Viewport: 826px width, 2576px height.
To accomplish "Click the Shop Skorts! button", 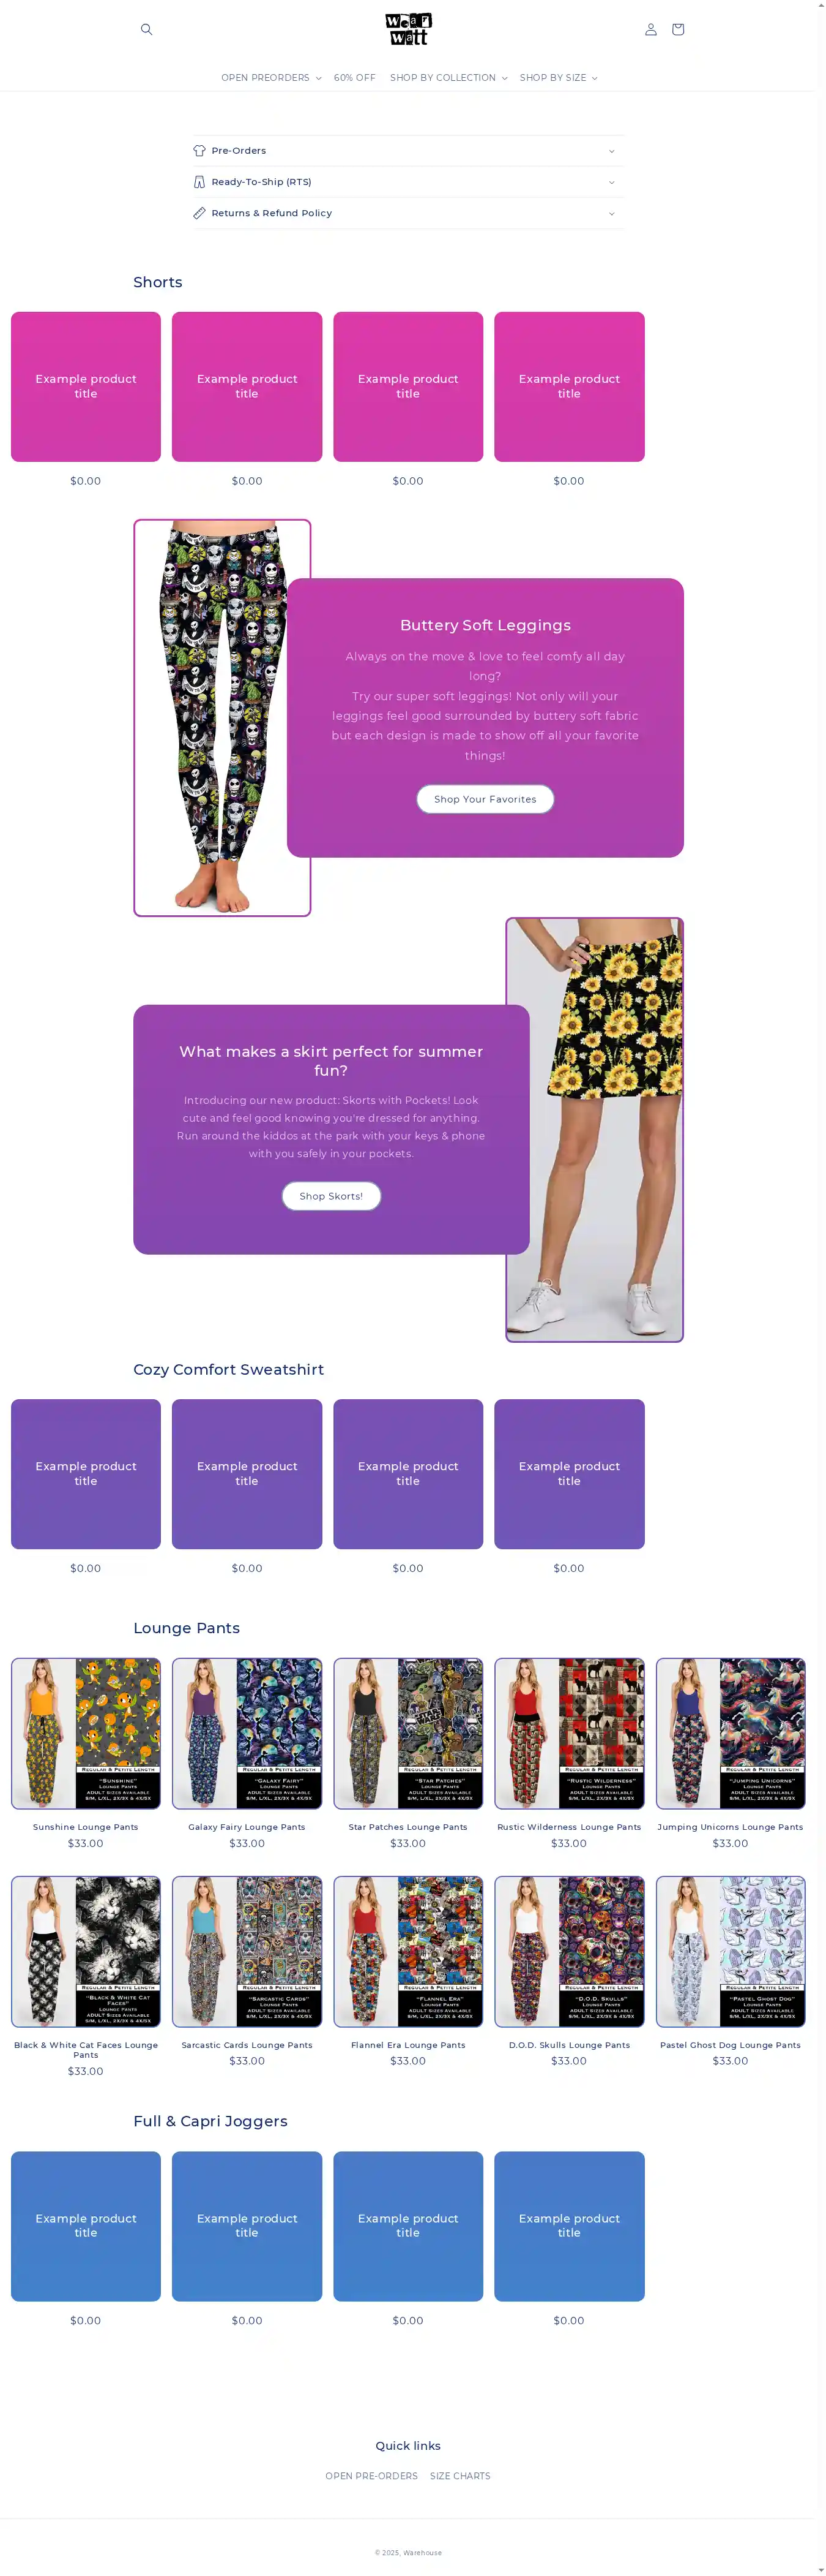I will pyautogui.click(x=332, y=1196).
